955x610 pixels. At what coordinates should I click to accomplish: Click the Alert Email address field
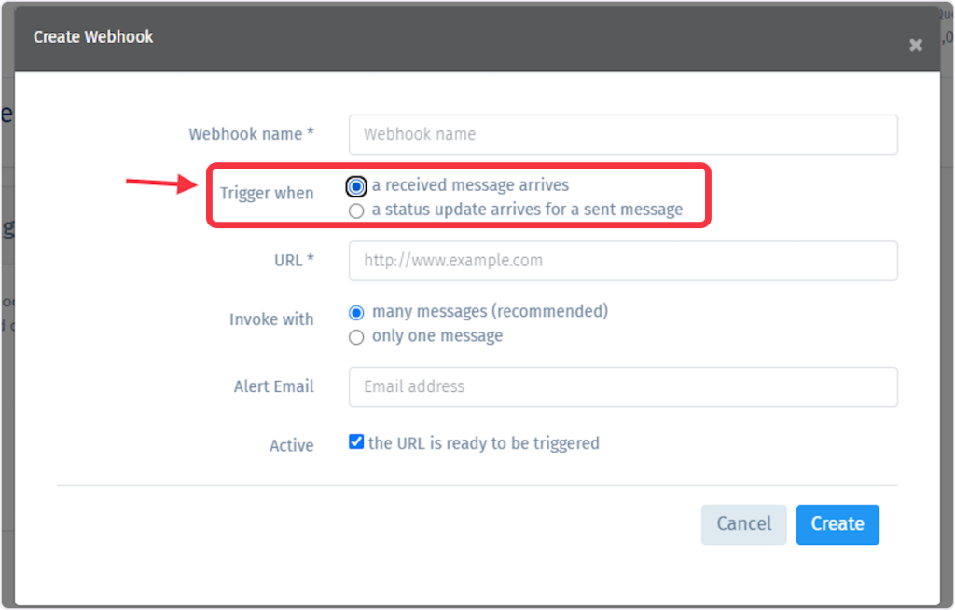(622, 386)
